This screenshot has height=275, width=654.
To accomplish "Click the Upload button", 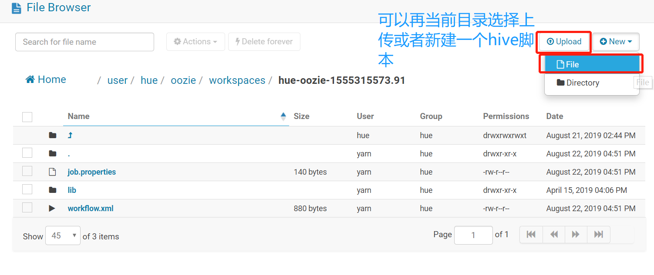I will coord(564,42).
